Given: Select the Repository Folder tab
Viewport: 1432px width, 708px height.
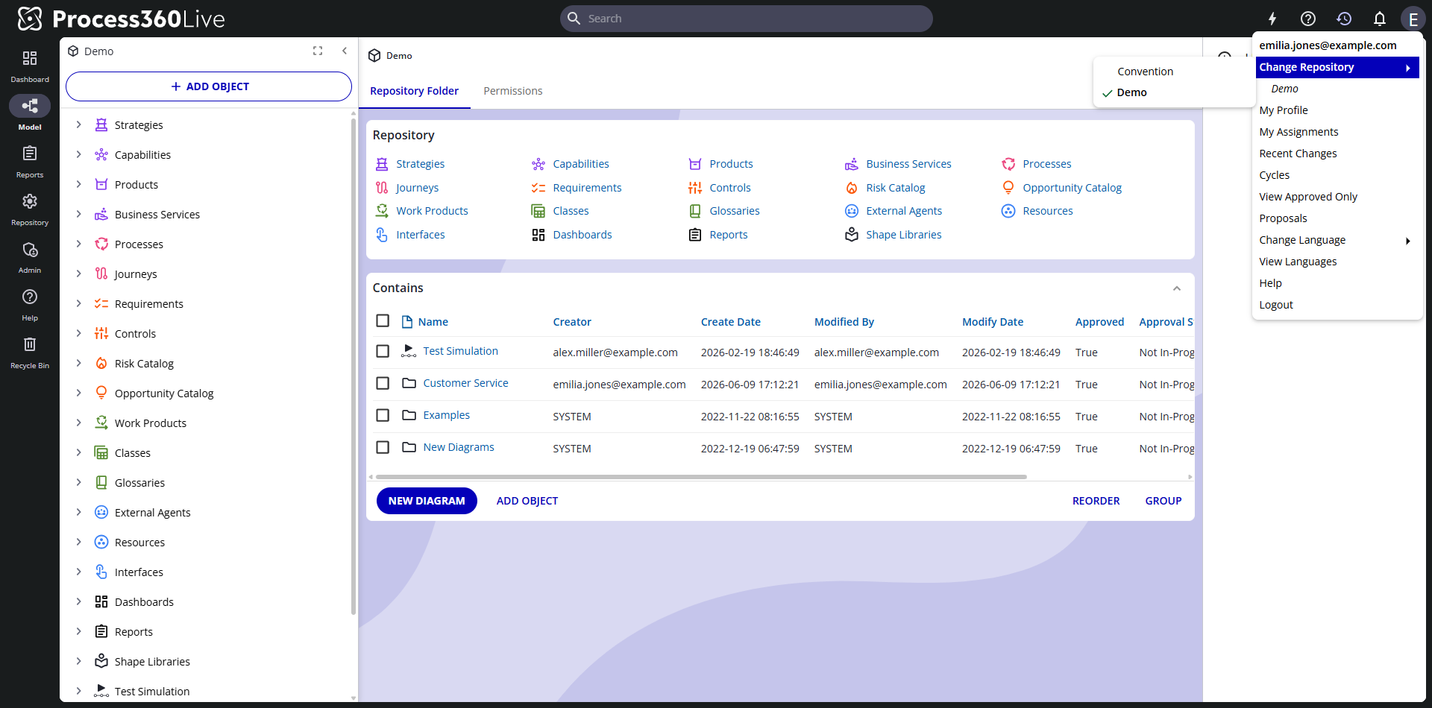Looking at the screenshot, I should [415, 91].
